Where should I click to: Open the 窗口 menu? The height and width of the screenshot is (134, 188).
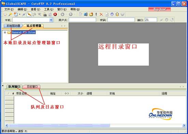62,9
